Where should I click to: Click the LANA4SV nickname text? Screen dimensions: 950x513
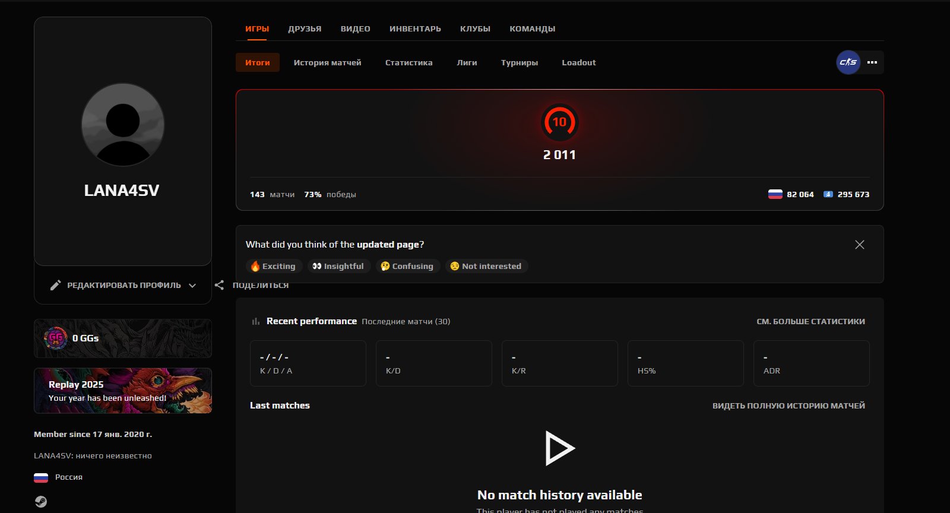click(x=122, y=190)
